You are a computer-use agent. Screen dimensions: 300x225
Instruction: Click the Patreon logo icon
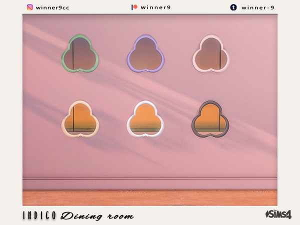[x=134, y=7]
